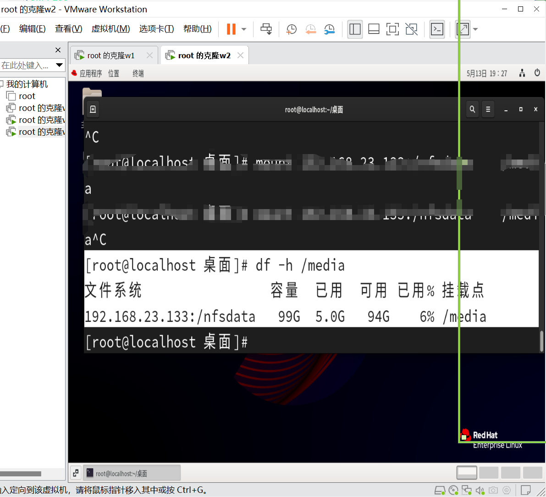Send Ctrl+Alt+Del using the toolbar icon
The width and height of the screenshot is (546, 497).
266,29
